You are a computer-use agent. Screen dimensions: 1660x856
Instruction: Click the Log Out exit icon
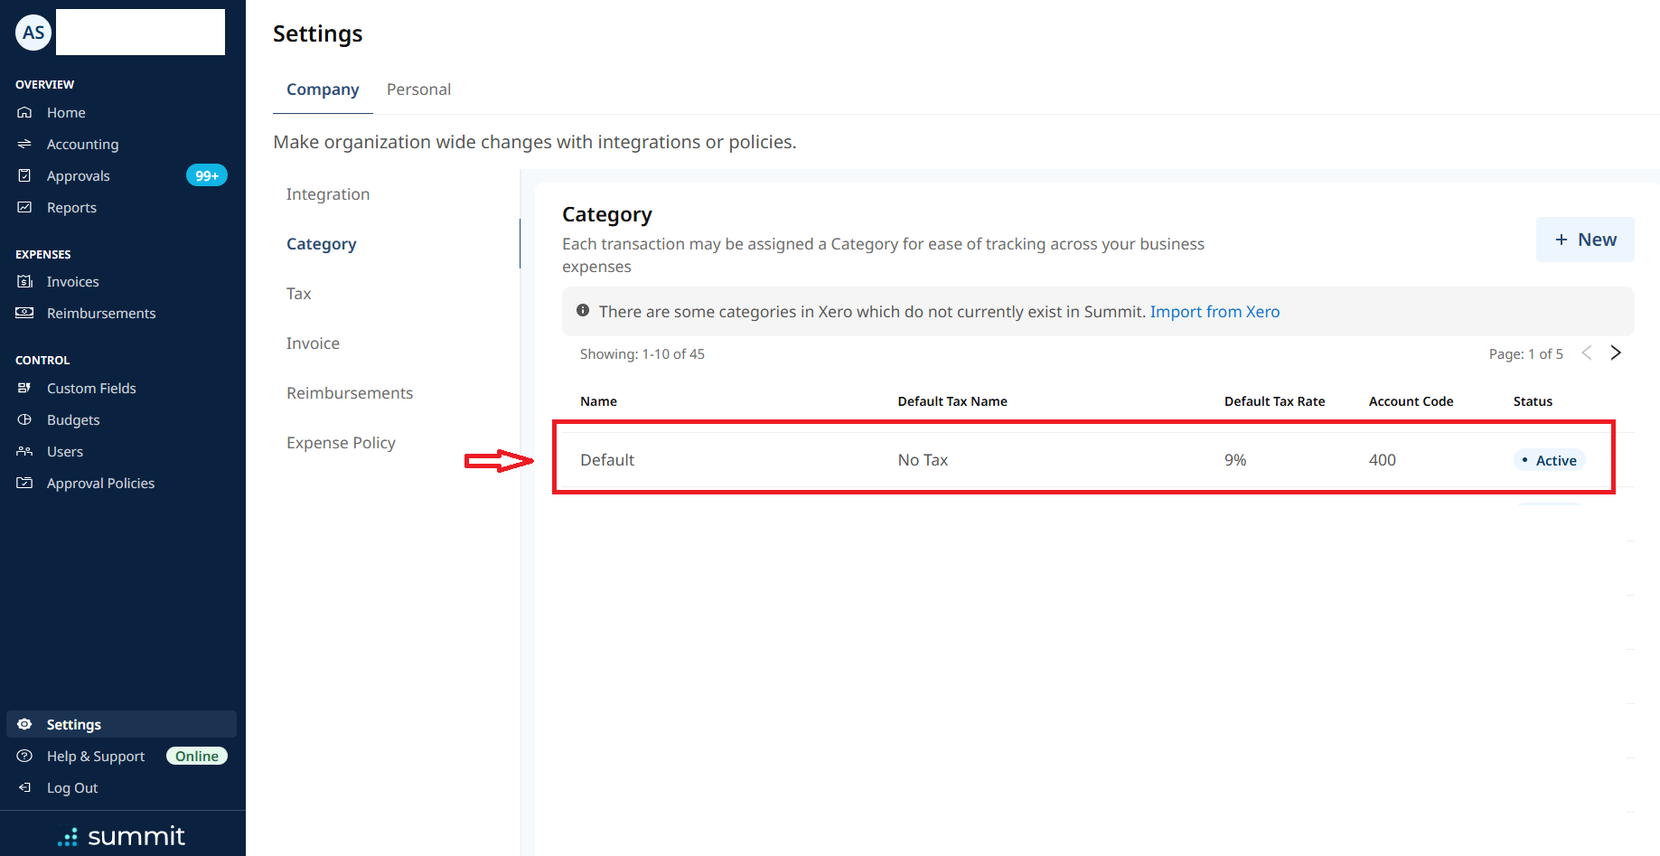(x=24, y=787)
